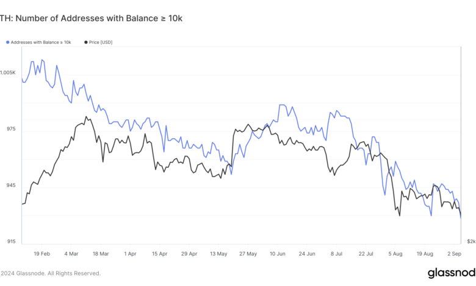Select the 19 Feb date label
This screenshot has height=286, width=476.
43,253
